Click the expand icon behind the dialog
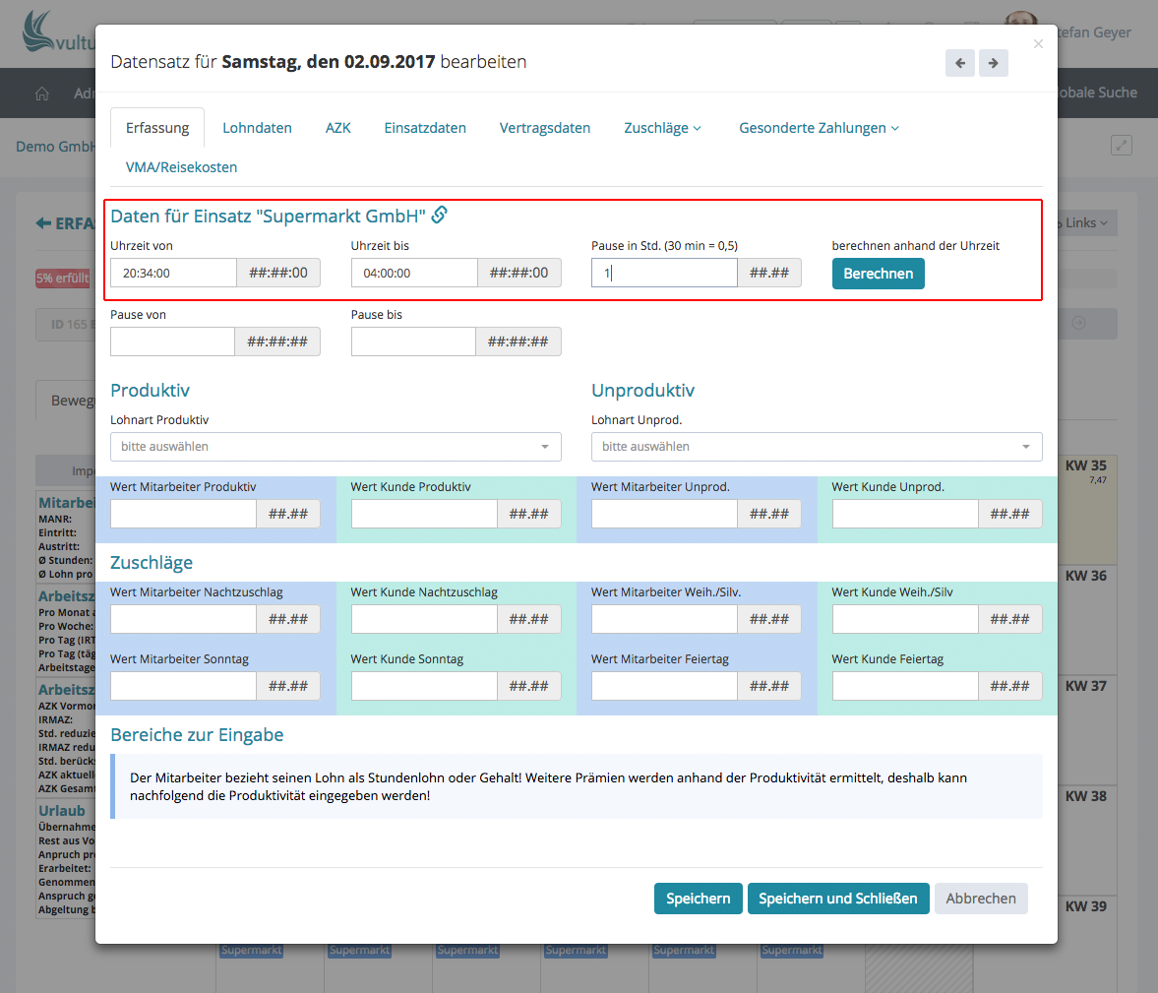 1121,146
